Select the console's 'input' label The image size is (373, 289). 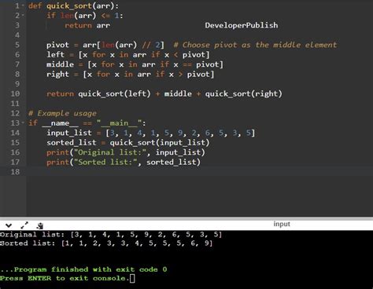pyautogui.click(x=282, y=224)
